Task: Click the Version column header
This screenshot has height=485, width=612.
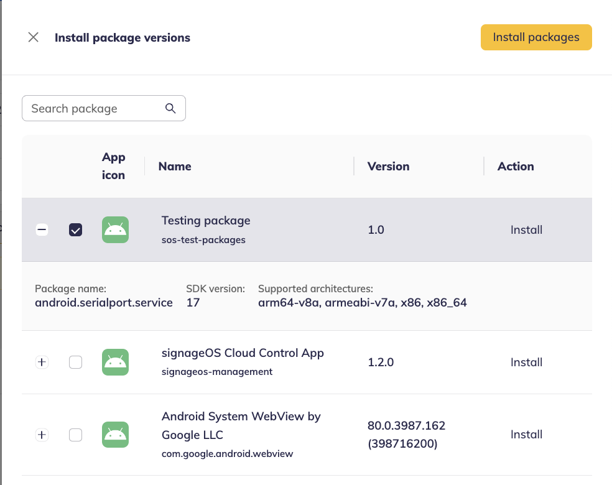Action: 388,167
